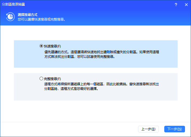This screenshot has width=191, height=137.
Task: Click the first line of quick search description
Action: (102, 52)
